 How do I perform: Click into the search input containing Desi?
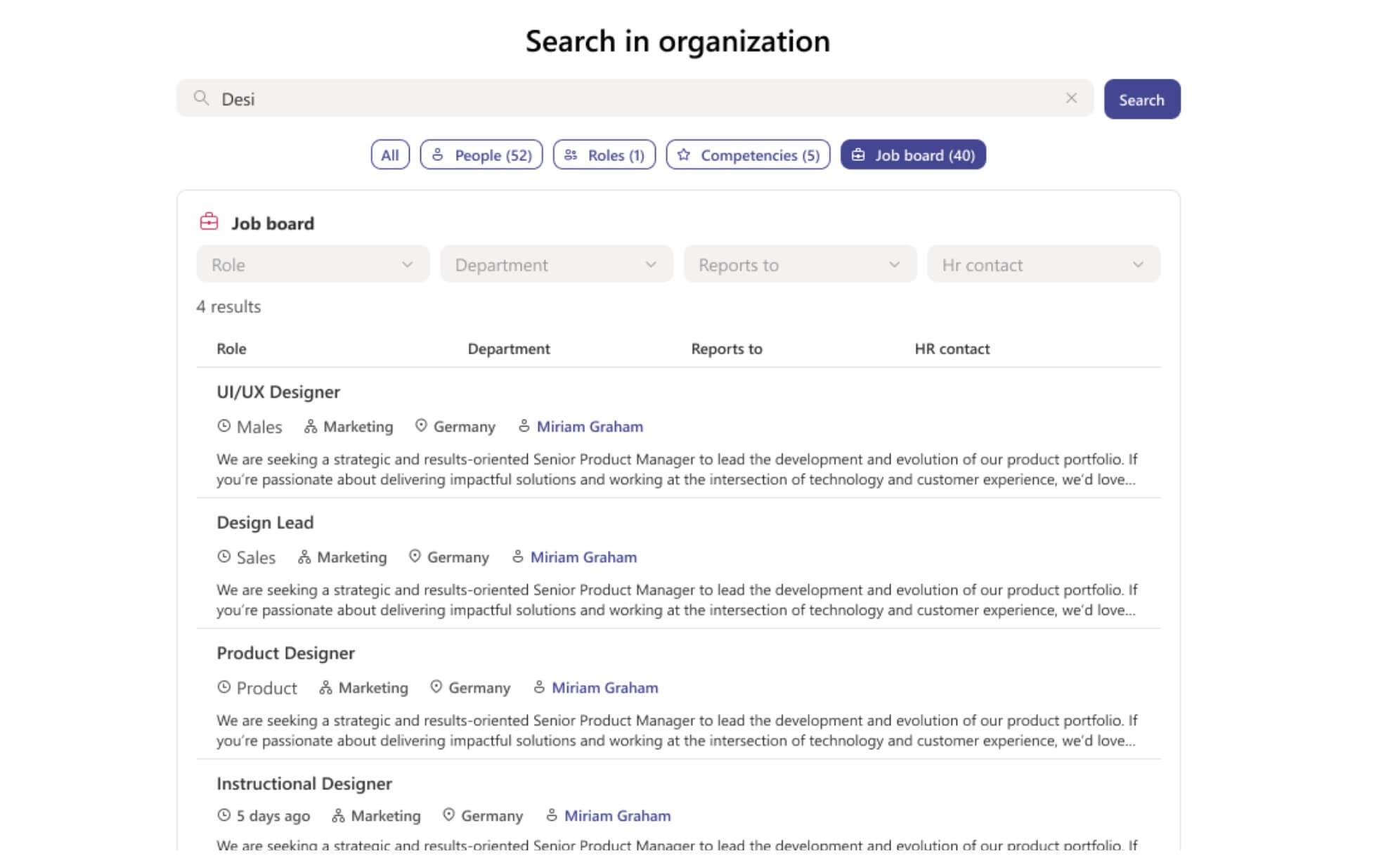(x=633, y=98)
